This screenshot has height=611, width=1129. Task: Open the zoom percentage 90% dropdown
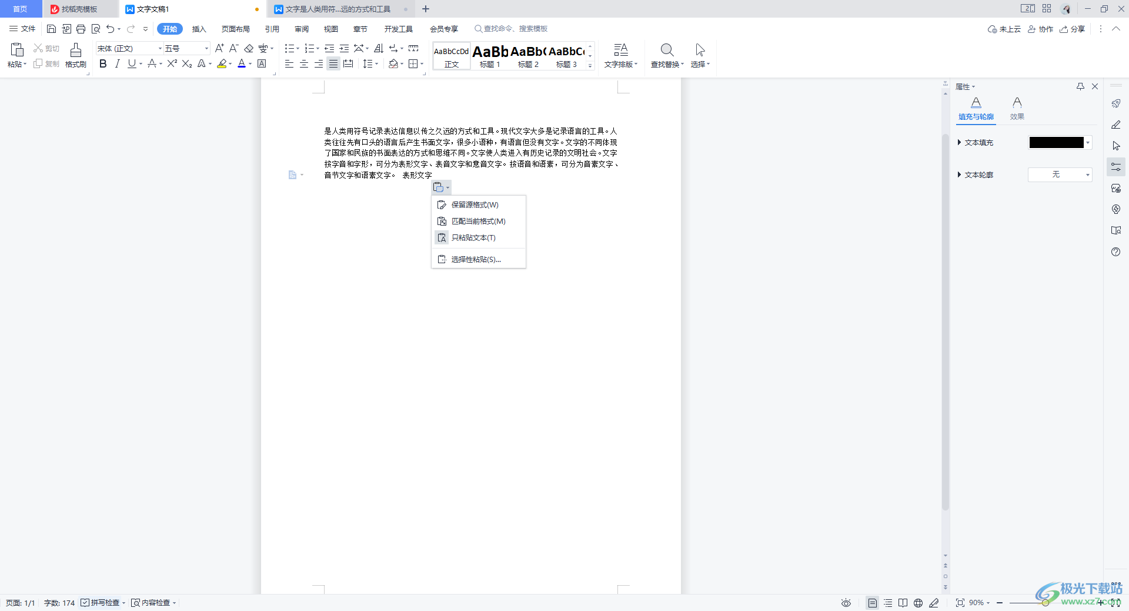coord(980,603)
